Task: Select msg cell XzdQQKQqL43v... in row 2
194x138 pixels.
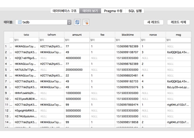Action: 178,52
